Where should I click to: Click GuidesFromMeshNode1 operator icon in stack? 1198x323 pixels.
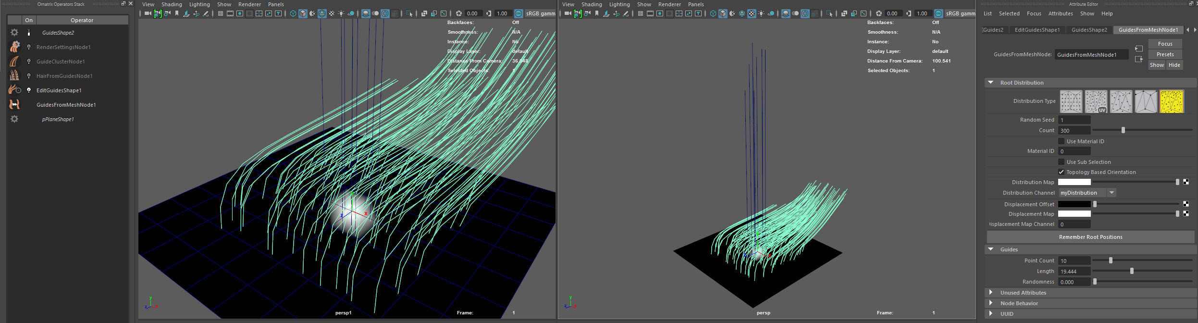(14, 104)
